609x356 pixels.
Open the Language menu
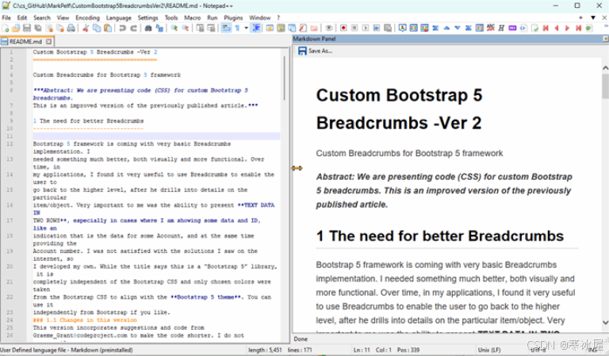(x=118, y=18)
